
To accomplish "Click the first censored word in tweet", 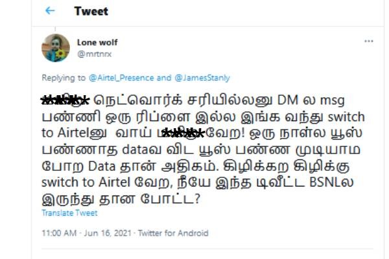I will (65, 100).
